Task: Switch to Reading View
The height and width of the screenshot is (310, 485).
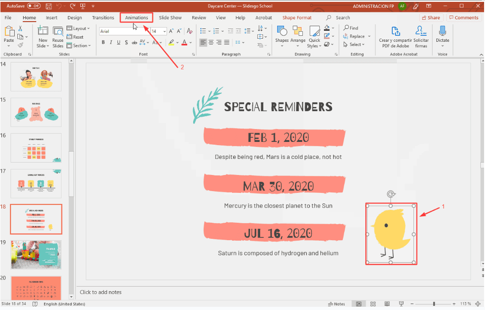Action: pos(387,304)
